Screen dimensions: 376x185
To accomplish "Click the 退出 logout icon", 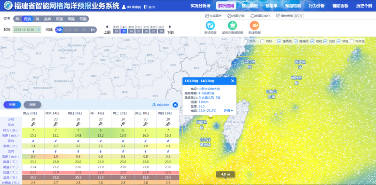I will point(145,7).
